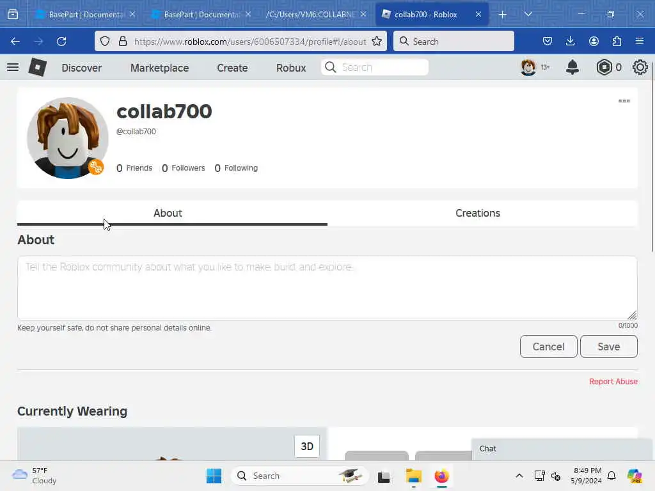Open the weather widget showing 57°F

(x=35, y=476)
